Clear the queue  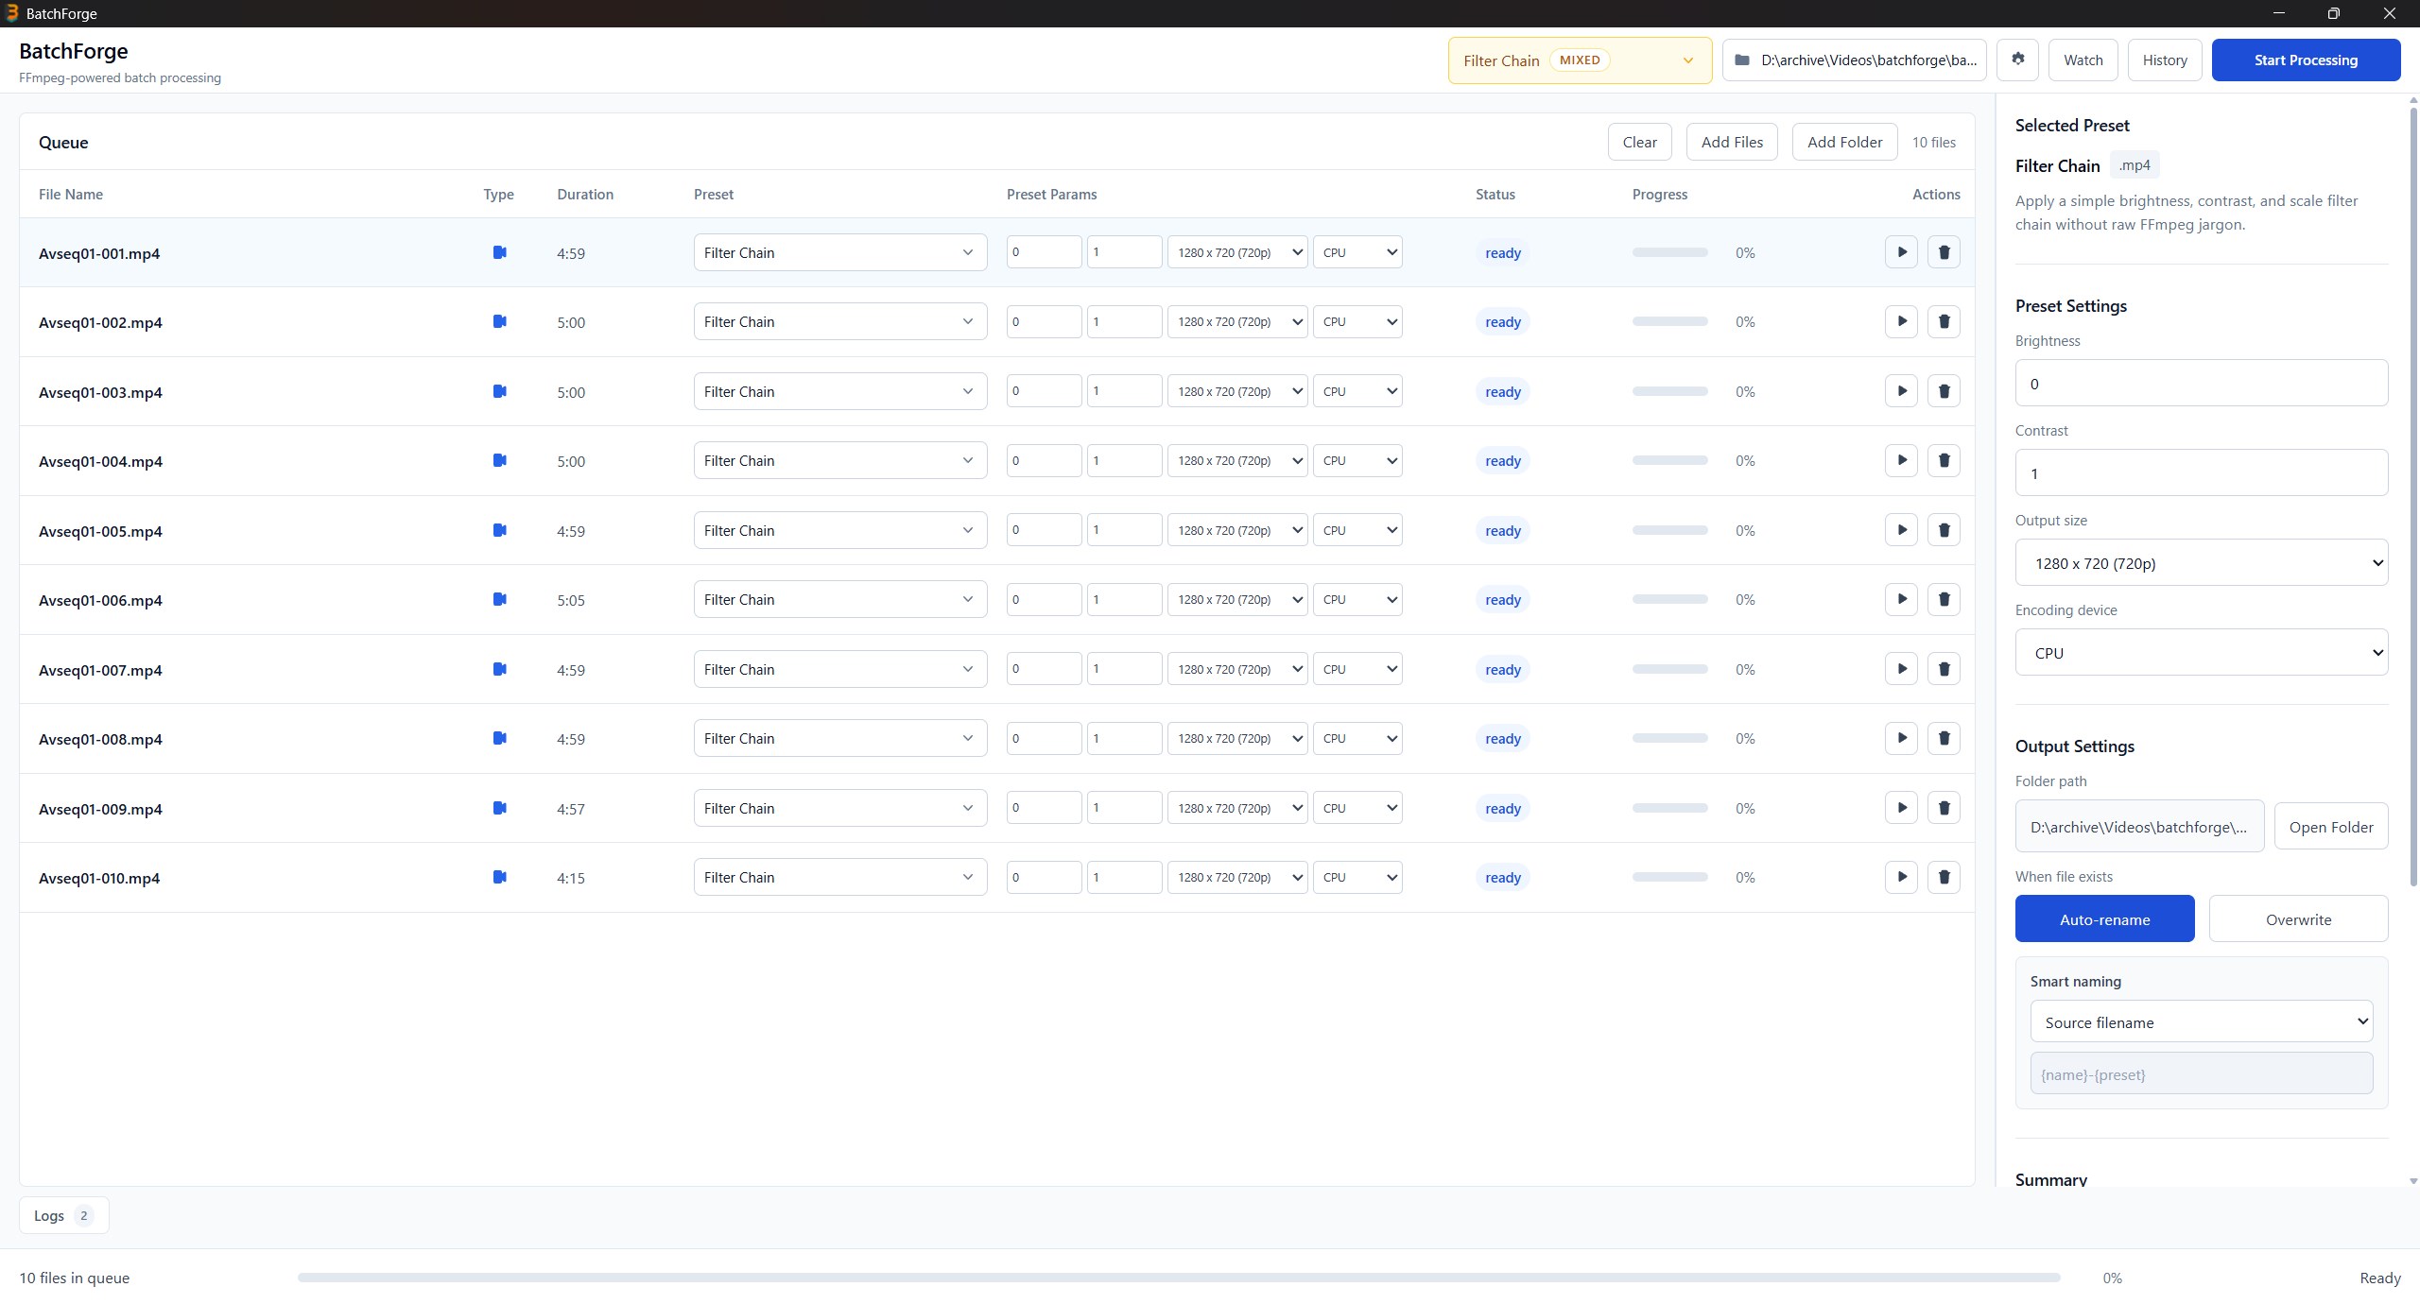tap(1639, 142)
